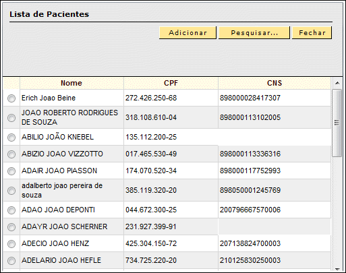The height and width of the screenshot is (273, 346).
Task: Choose patient ABILIO JOÃO KNEBEL radio
Action: [x=11, y=138]
